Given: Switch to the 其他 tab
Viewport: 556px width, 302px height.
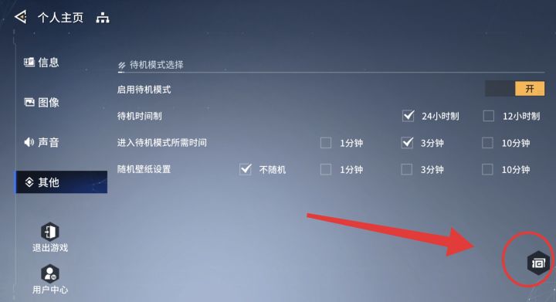Looking at the screenshot, I should 61,182.
